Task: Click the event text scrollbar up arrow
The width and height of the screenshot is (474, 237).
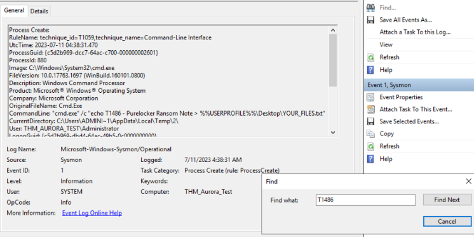Action: click(x=333, y=30)
